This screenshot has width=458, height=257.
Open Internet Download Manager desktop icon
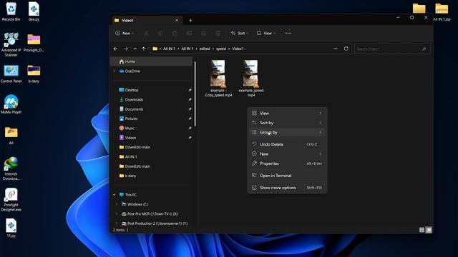[11, 168]
